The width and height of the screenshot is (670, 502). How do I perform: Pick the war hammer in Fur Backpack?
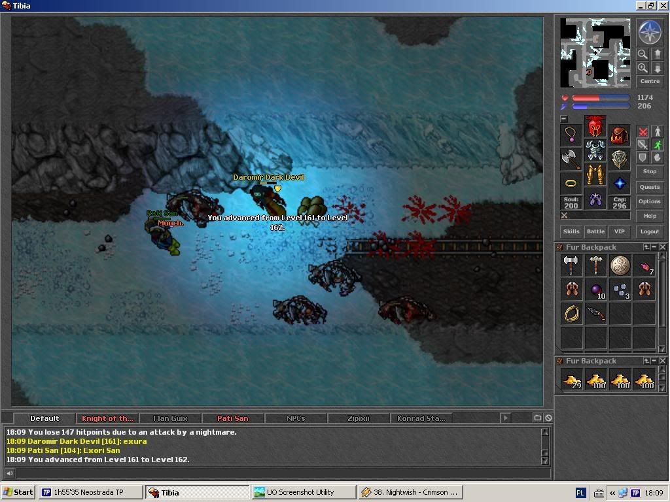click(595, 265)
